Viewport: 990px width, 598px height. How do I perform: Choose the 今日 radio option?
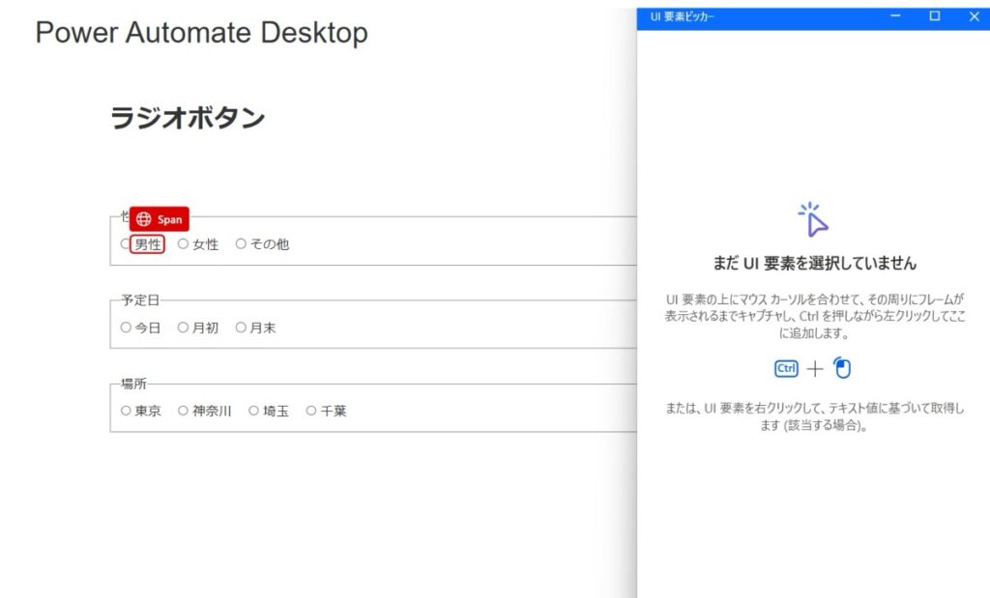click(x=126, y=327)
